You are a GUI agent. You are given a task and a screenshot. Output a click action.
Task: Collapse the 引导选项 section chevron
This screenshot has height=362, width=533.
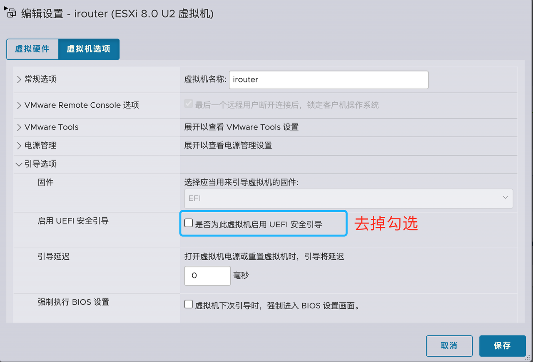click(19, 164)
